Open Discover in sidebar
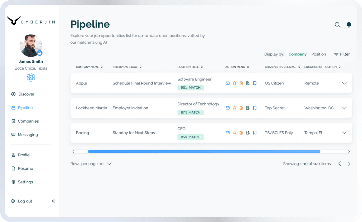Viewport: 362px width, 222px height. 23,94
